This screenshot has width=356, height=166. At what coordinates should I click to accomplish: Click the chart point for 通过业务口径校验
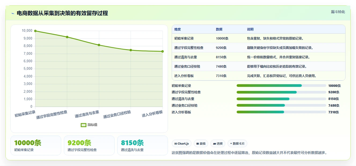point(131,50)
